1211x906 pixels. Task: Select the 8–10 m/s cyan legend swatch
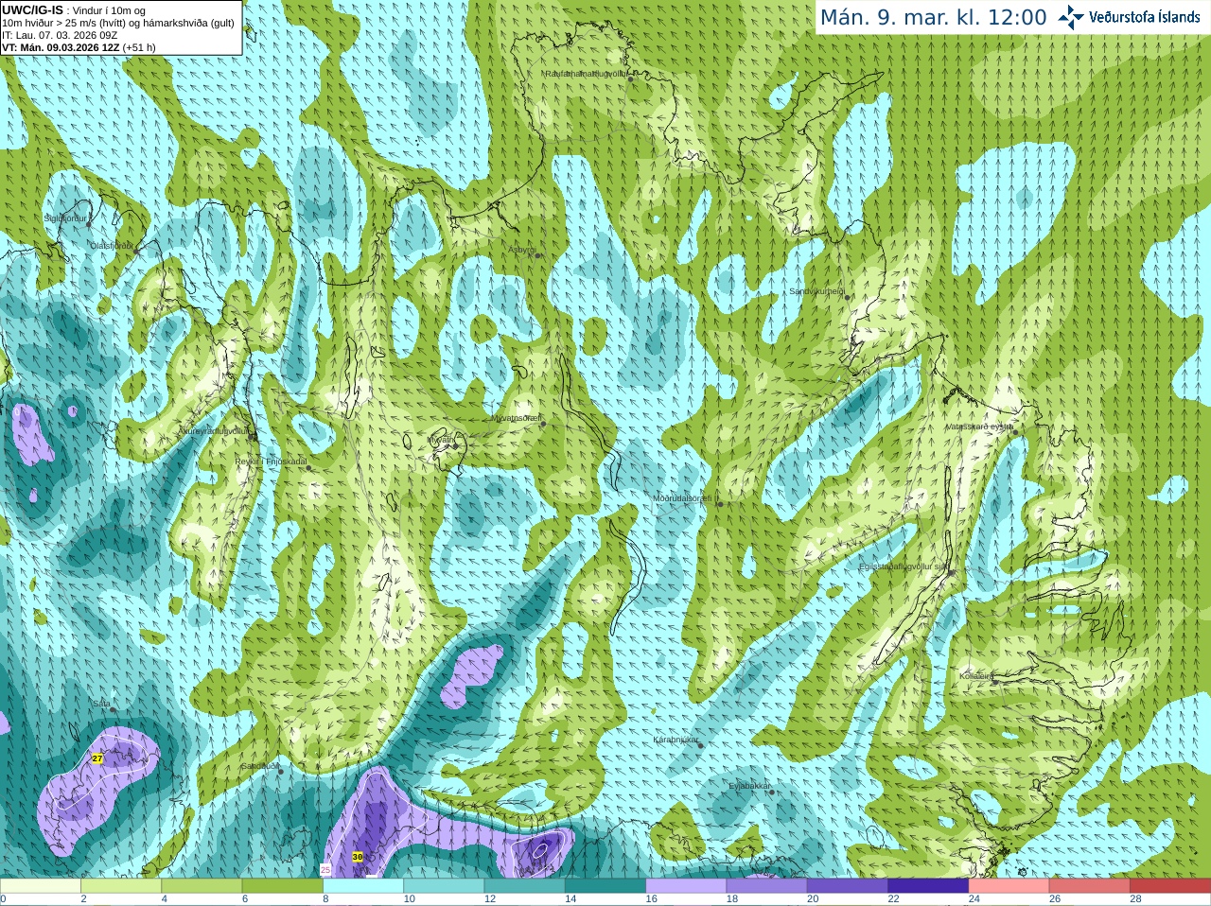(363, 886)
